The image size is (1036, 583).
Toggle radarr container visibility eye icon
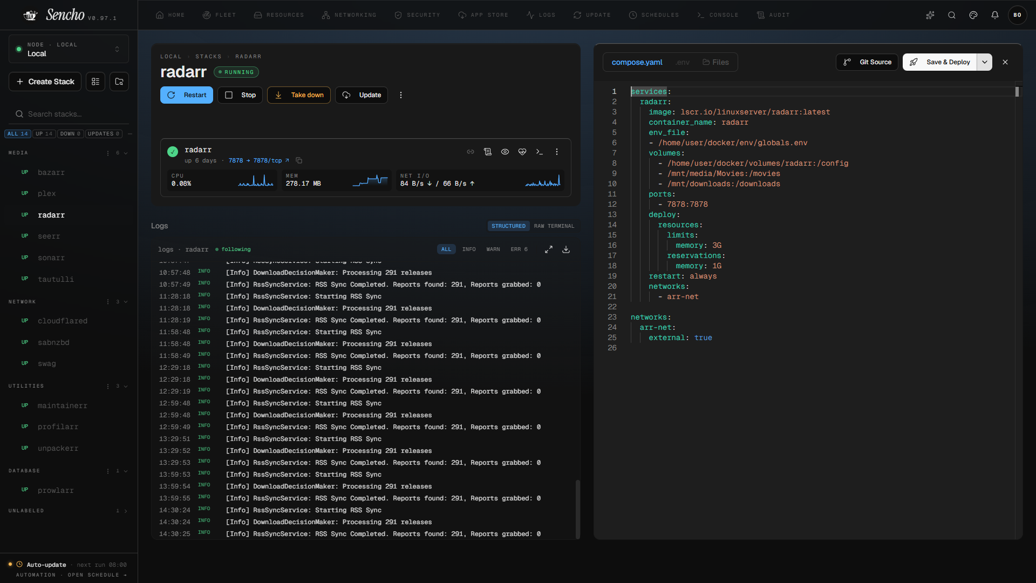click(x=505, y=152)
